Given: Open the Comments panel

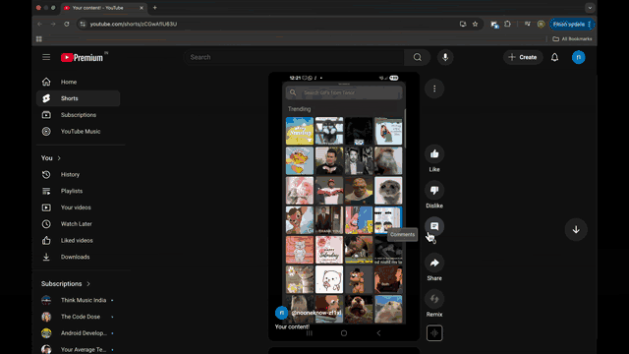Looking at the screenshot, I should 434,226.
